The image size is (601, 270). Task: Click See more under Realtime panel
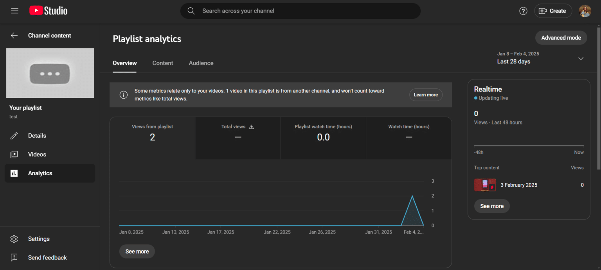pyautogui.click(x=492, y=206)
